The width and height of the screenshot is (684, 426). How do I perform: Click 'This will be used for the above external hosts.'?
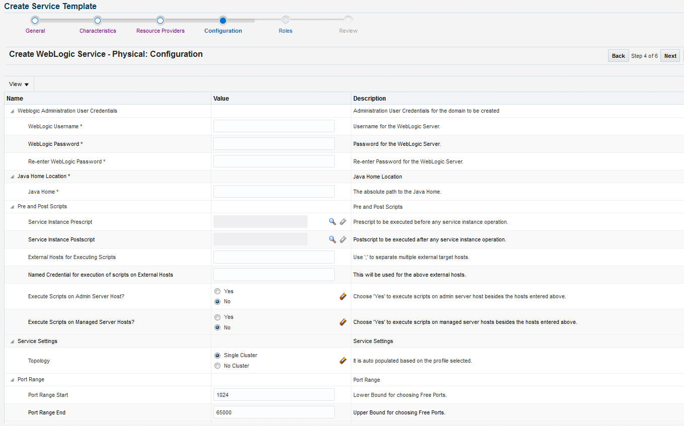pos(409,275)
